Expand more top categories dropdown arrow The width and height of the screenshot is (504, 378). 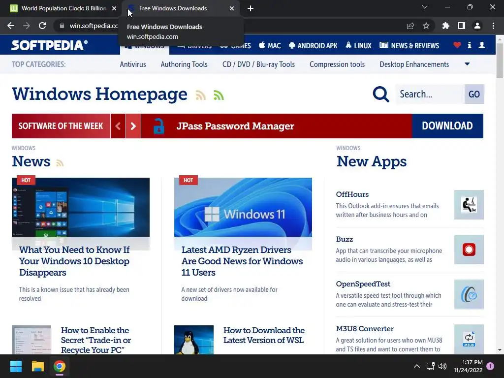point(467,64)
